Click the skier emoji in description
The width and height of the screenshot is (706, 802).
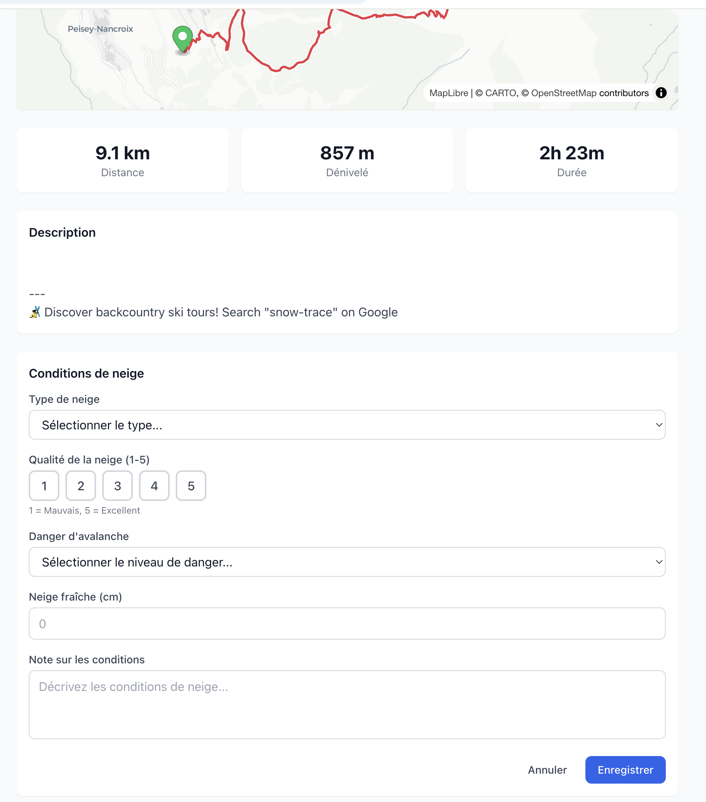pos(35,312)
